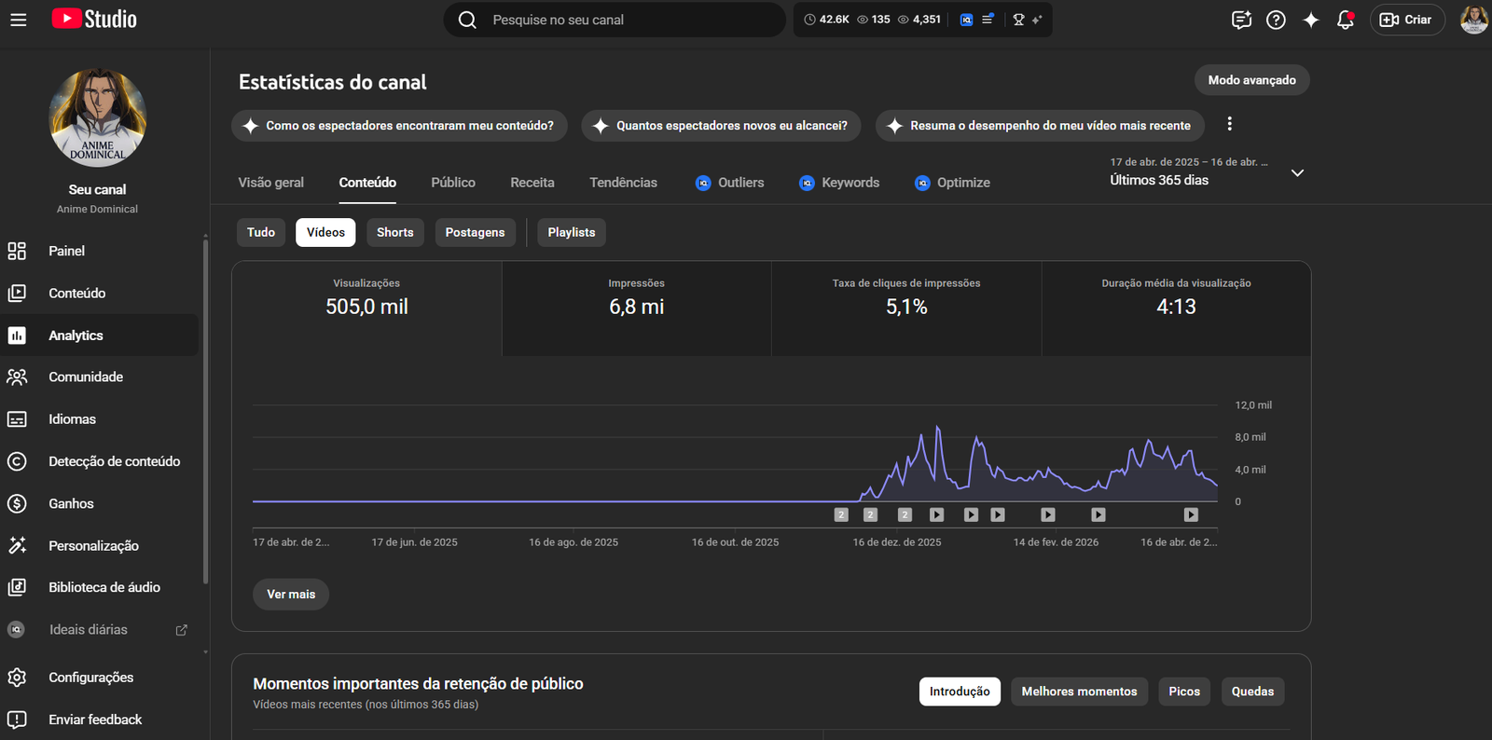Viewport: 1492px width, 740px height.
Task: Open the Receita tab
Action: pos(532,183)
